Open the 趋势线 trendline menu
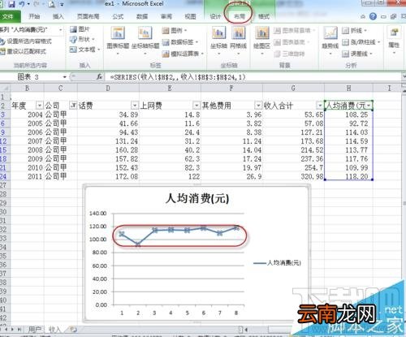 click(x=330, y=41)
